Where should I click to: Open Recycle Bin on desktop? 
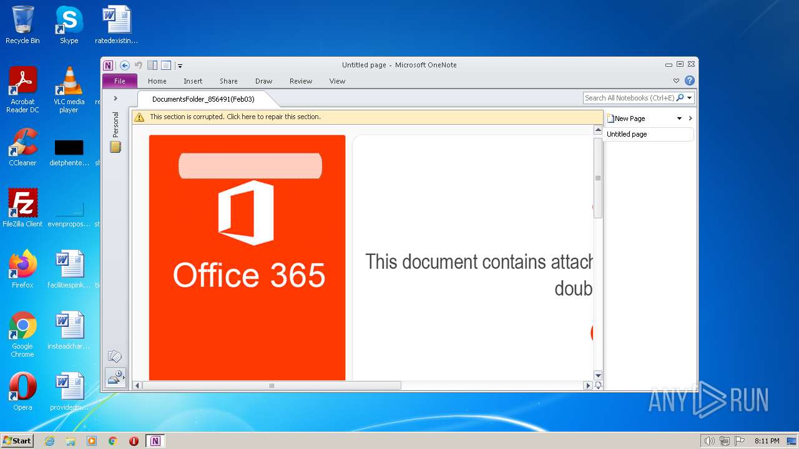tap(22, 25)
